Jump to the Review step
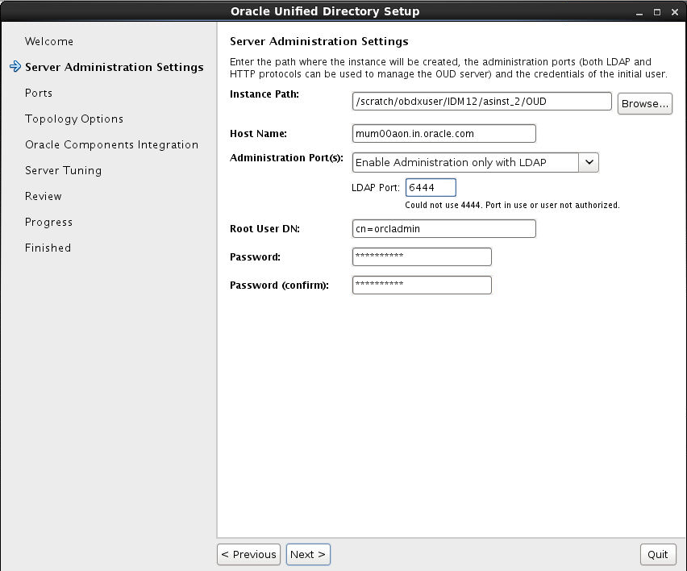 44,196
